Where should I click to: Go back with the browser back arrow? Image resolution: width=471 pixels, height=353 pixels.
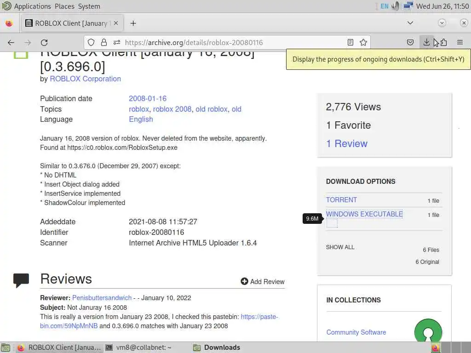click(x=11, y=43)
